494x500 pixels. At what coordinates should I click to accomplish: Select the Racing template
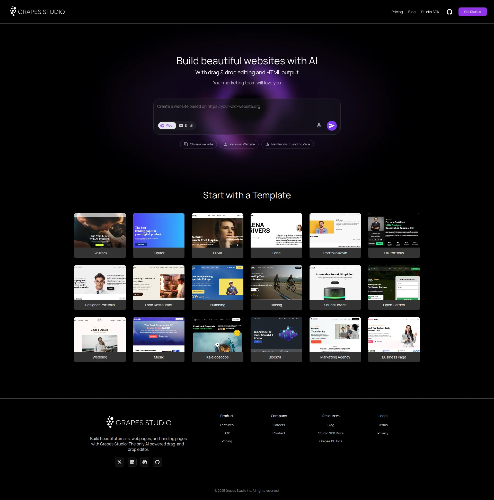click(276, 287)
